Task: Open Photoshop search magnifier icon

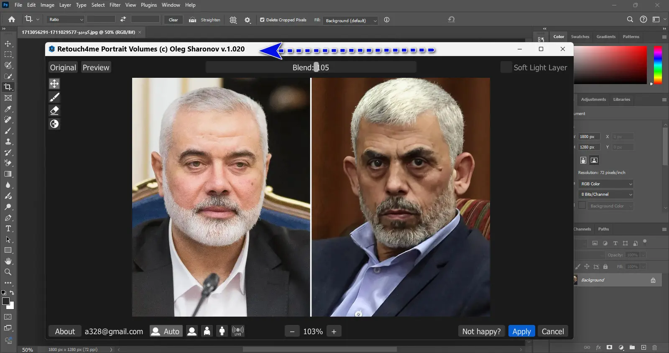Action: coord(630,19)
